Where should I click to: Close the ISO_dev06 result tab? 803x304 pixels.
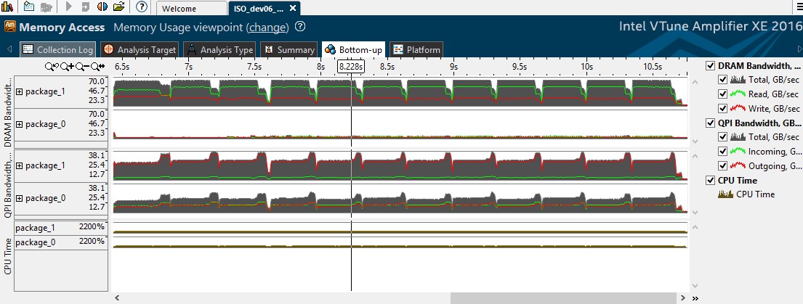pyautogui.click(x=292, y=9)
